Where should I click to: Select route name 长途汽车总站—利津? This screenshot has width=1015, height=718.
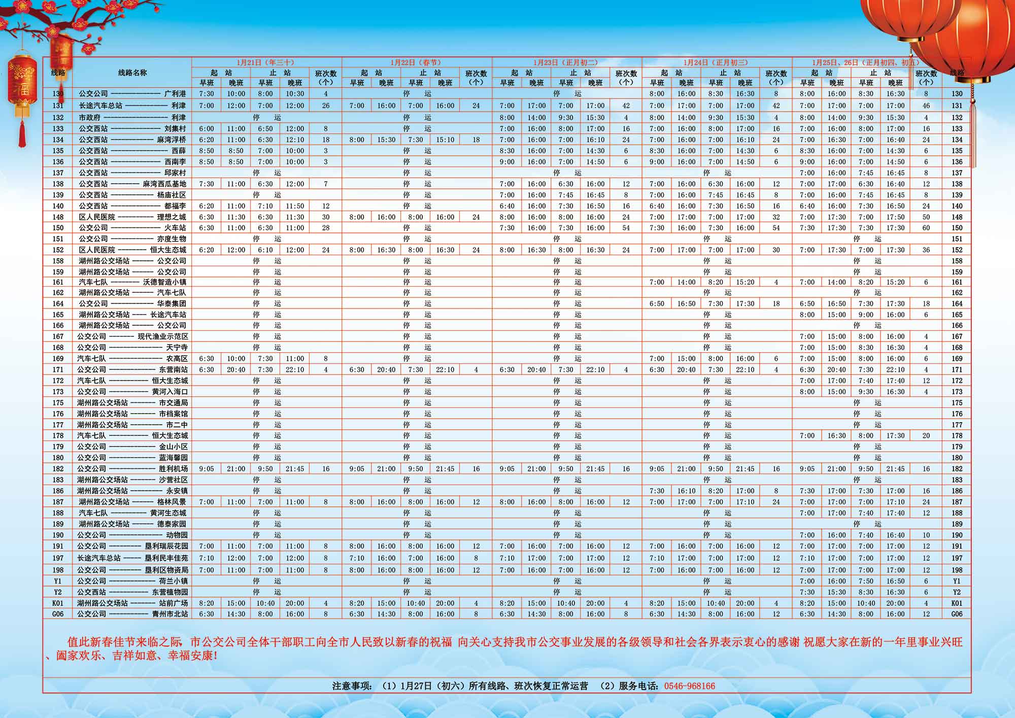point(132,106)
